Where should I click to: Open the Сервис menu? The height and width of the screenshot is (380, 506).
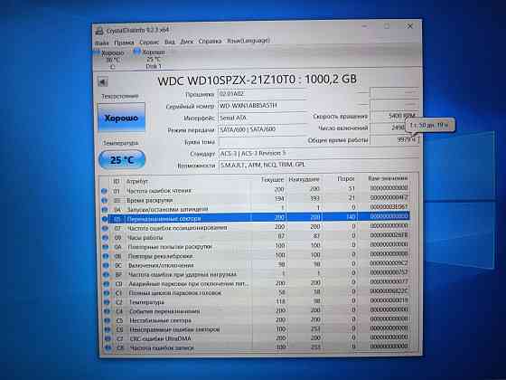pos(149,43)
